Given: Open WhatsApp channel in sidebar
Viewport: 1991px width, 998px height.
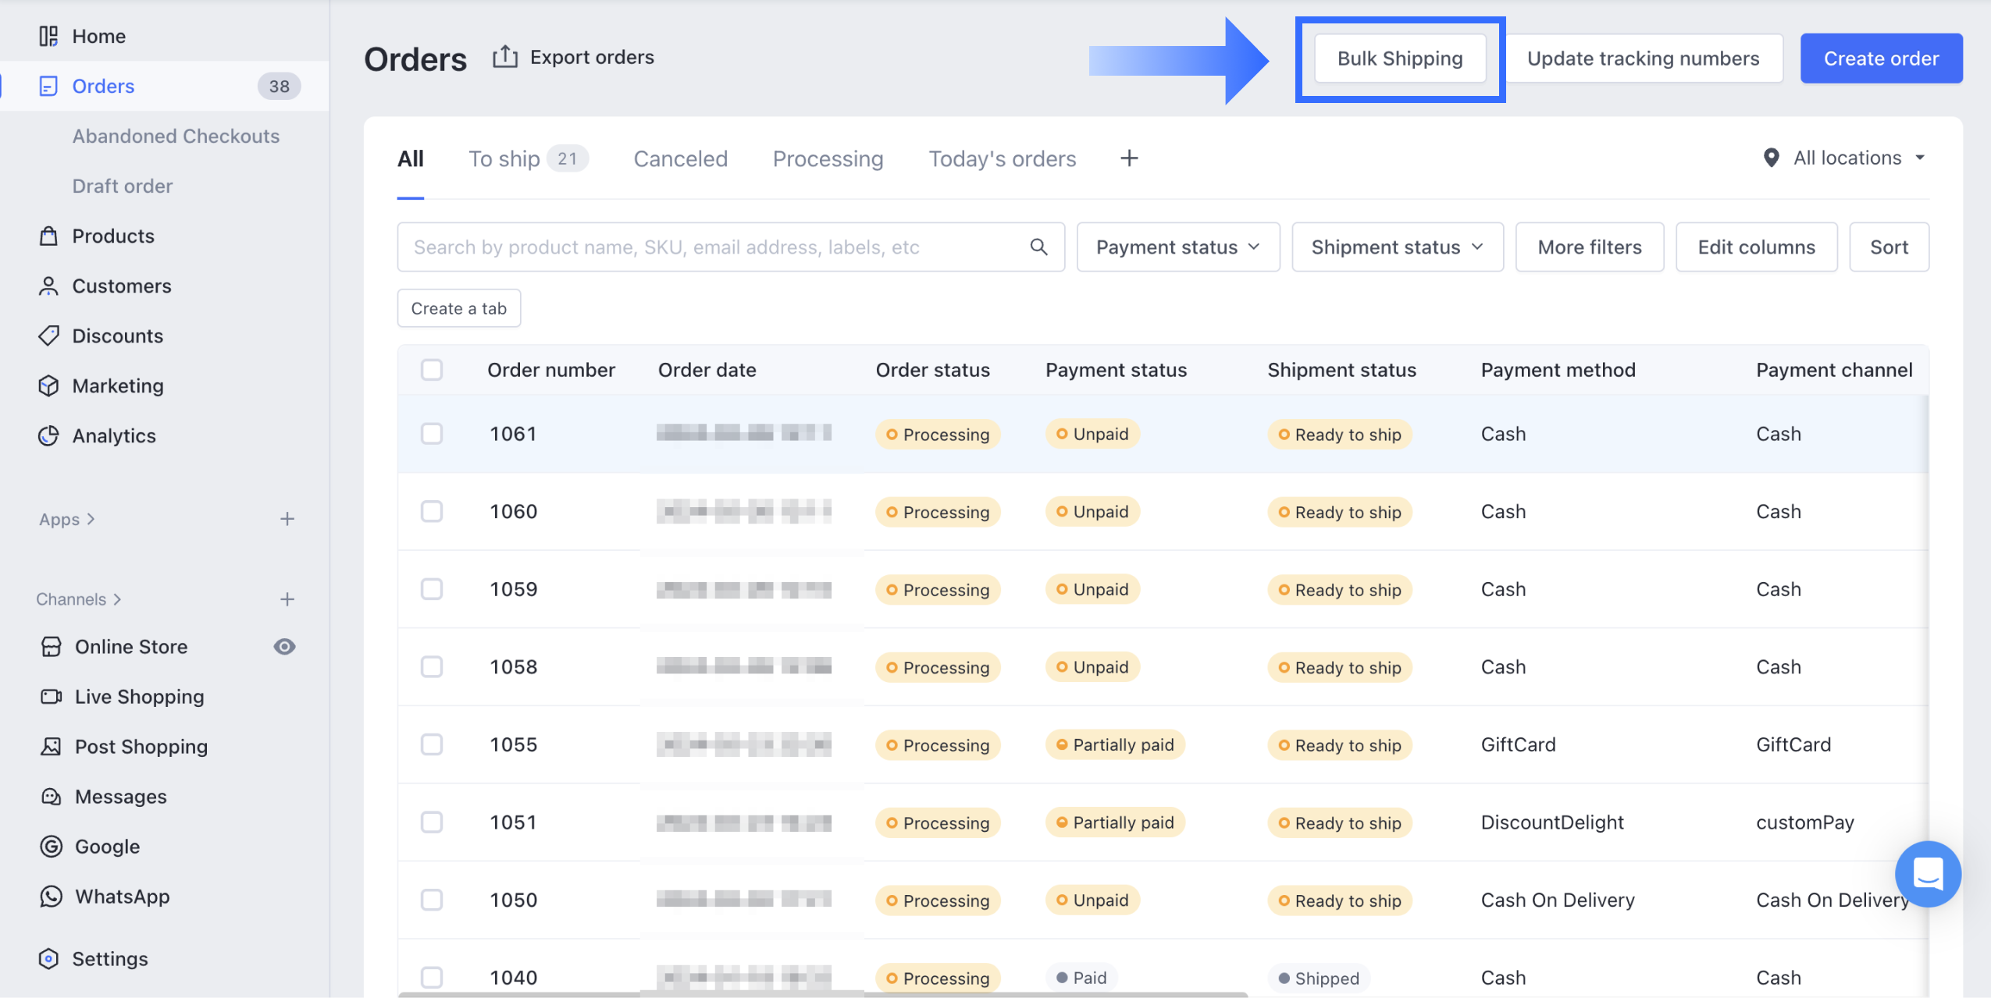Looking at the screenshot, I should 122,897.
